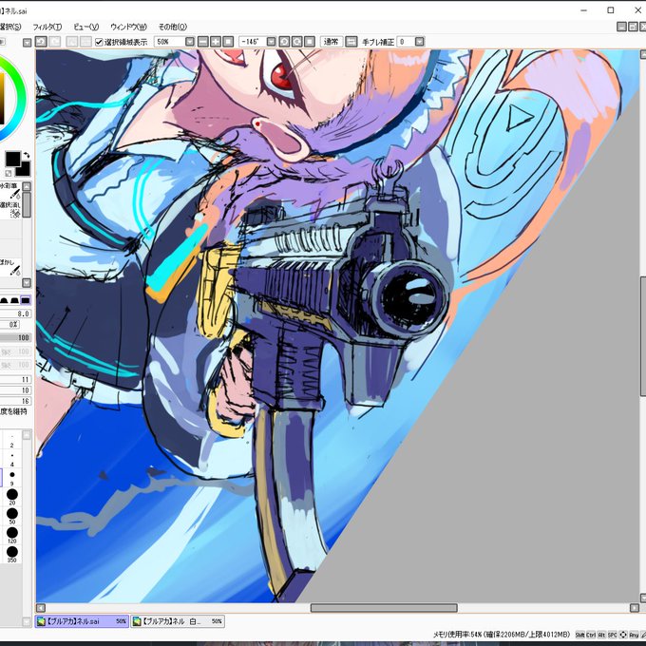Screen dimensions: 646x646
Task: Select the 水彩筆 watercolor brush tool
Action: click(10, 191)
